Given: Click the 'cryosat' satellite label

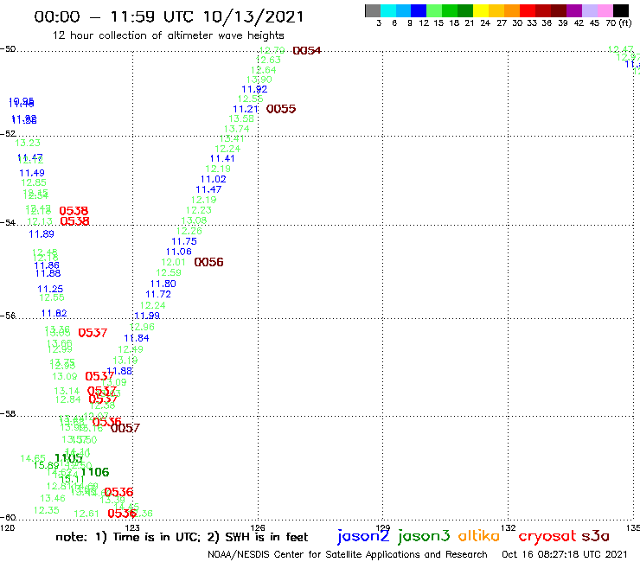Looking at the screenshot, I should (x=547, y=536).
